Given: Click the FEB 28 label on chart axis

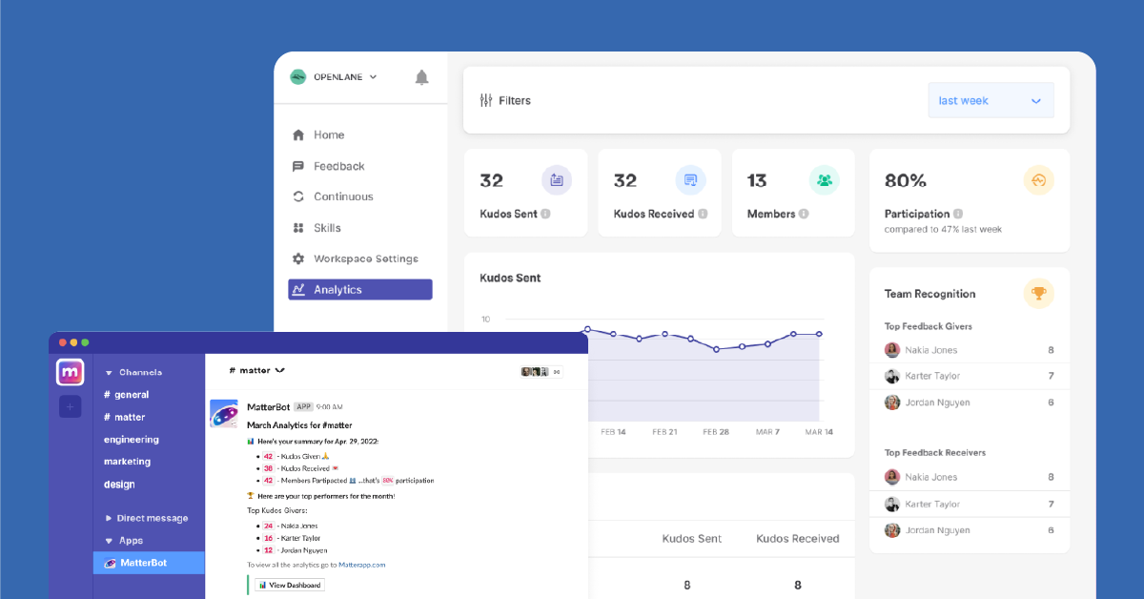Looking at the screenshot, I should (716, 432).
